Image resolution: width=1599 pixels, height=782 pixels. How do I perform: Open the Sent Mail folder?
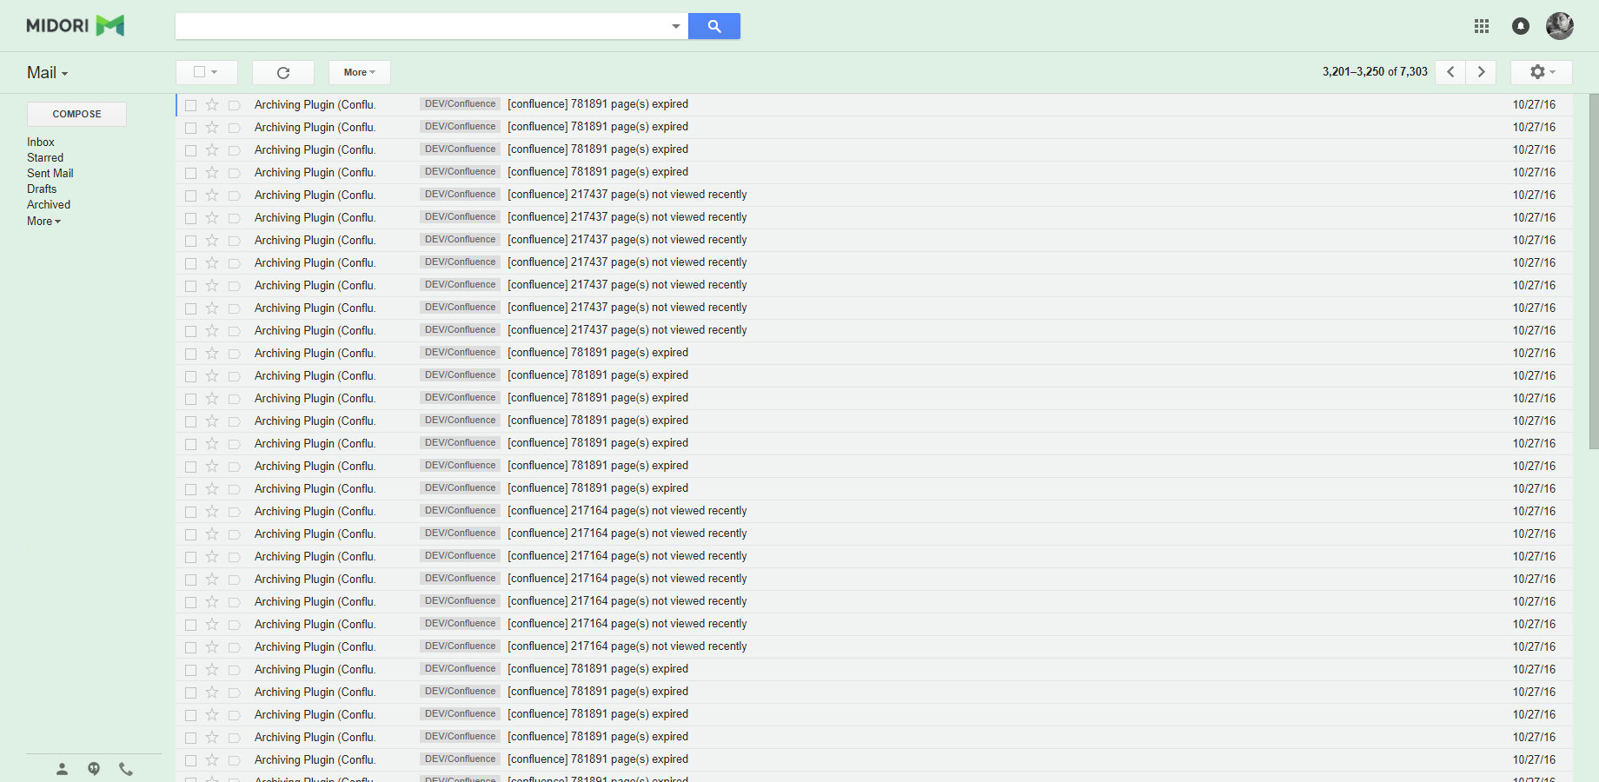[50, 173]
